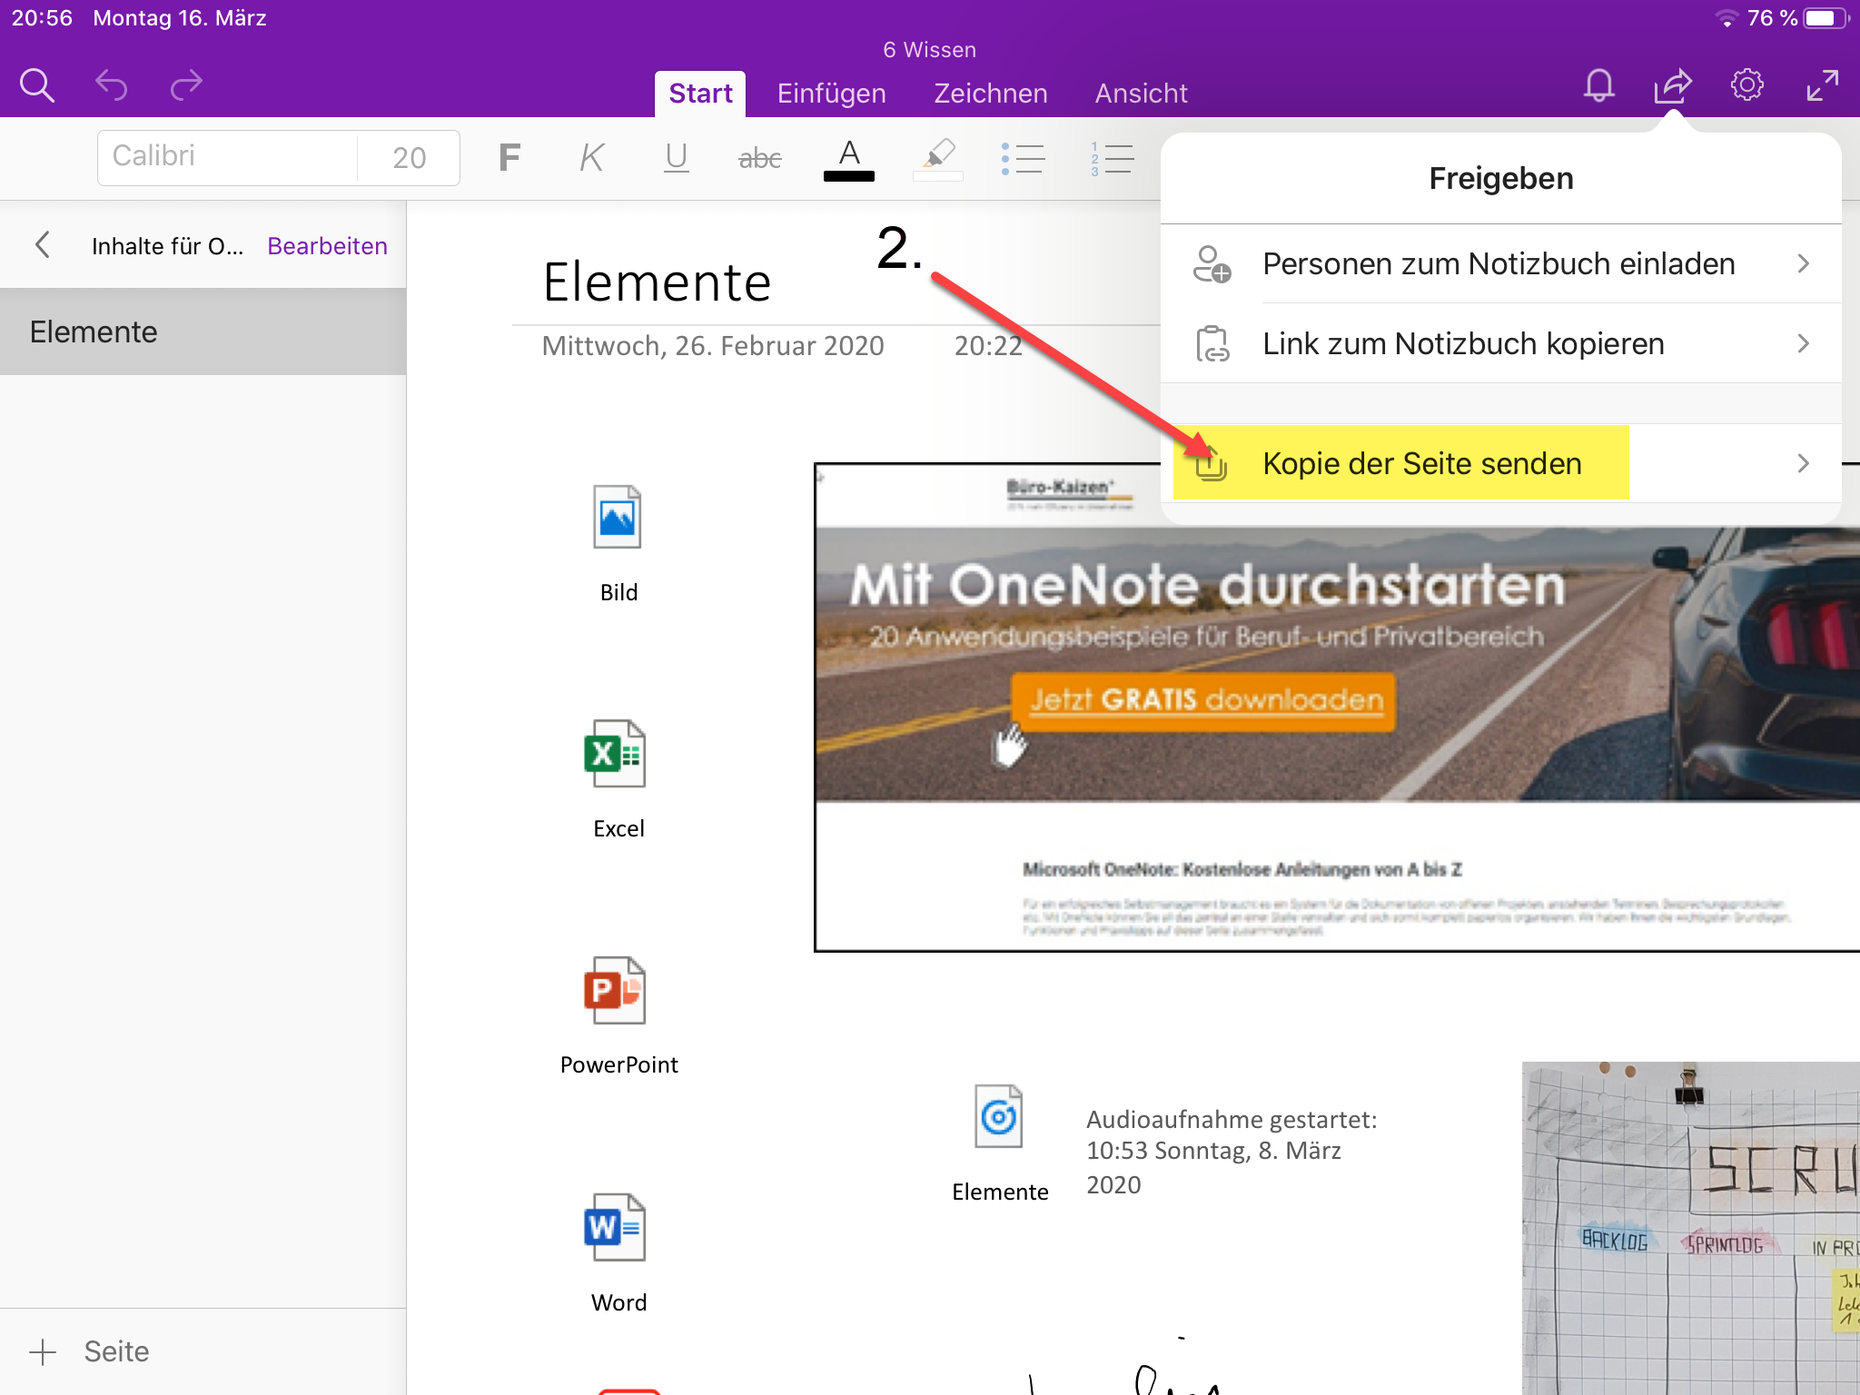Expand chevron for Kopie der Seite senden

[1803, 464]
